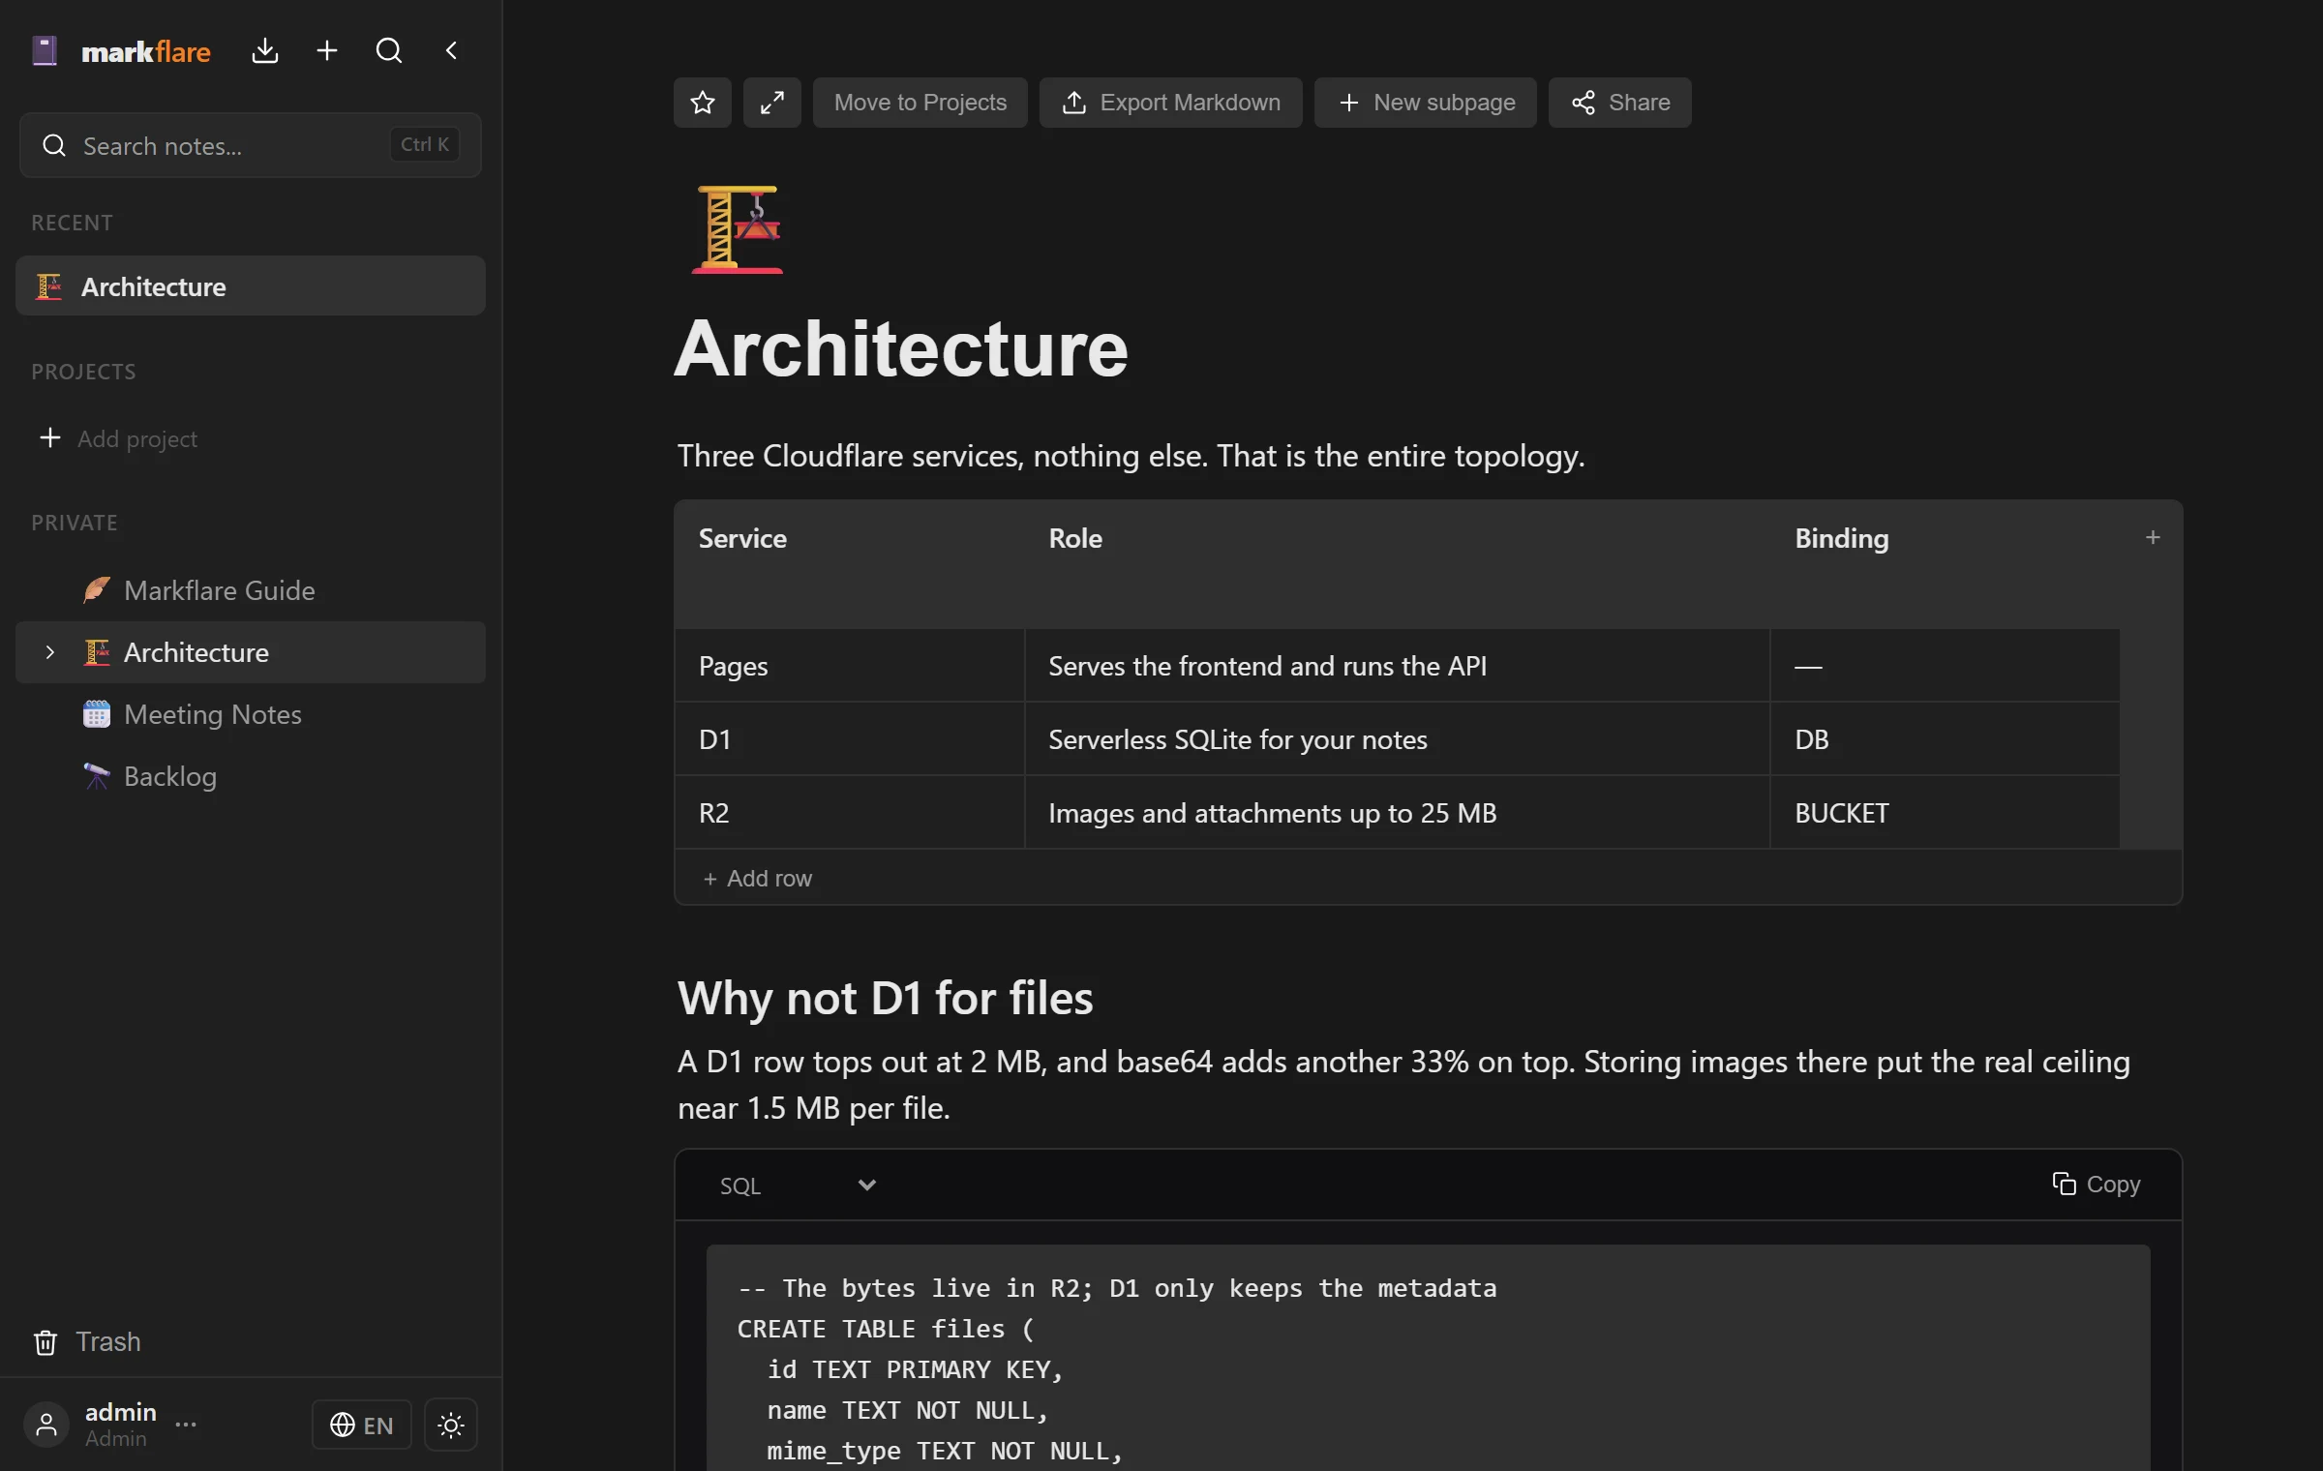
Task: Open Meeting Notes page
Action: 251,714
